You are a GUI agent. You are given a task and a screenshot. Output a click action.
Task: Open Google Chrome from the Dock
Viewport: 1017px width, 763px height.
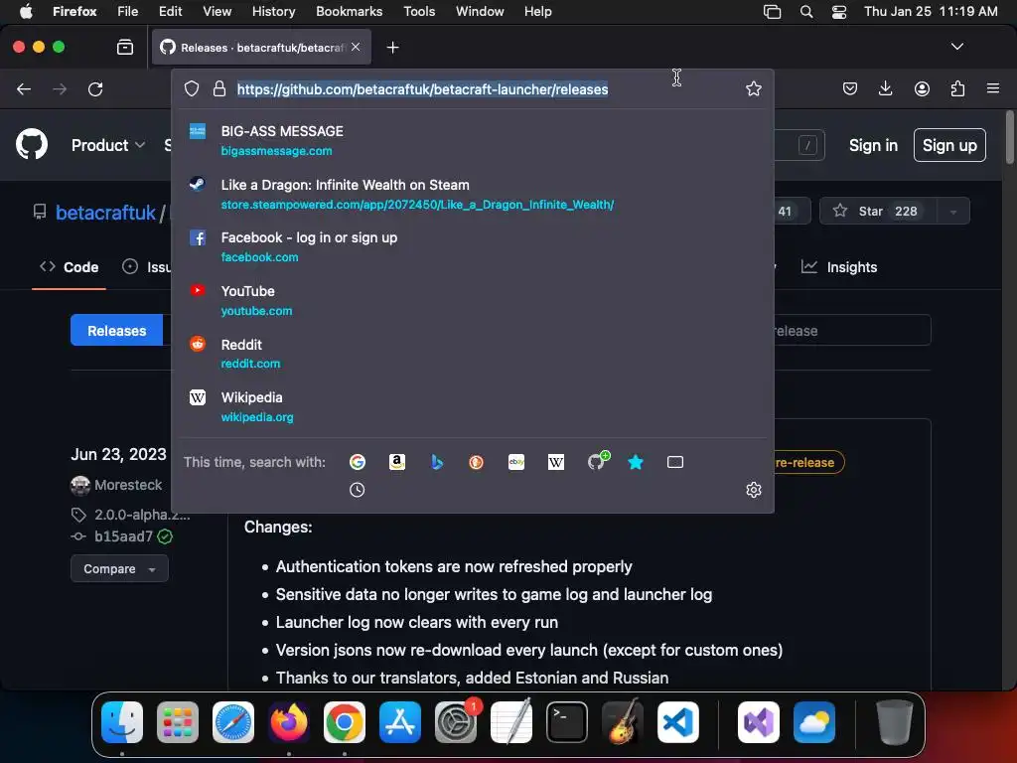[345, 721]
